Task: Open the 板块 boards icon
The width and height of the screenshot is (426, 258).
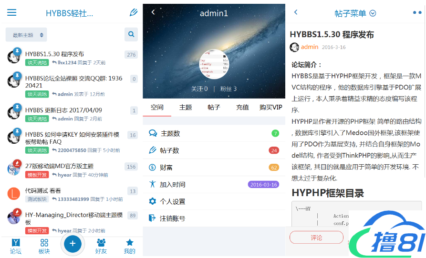Action: point(44,246)
